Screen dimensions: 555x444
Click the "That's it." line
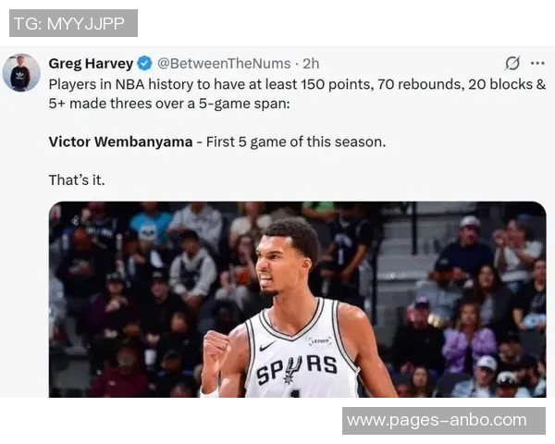coord(77,179)
